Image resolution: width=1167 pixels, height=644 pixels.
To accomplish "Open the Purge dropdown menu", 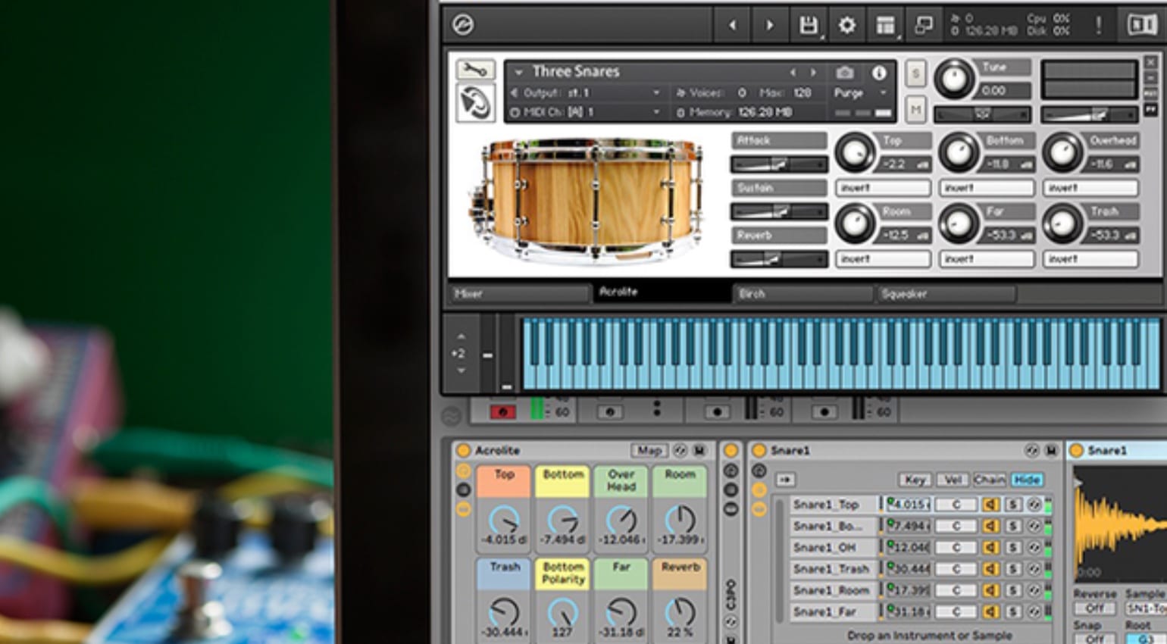I will 860,93.
